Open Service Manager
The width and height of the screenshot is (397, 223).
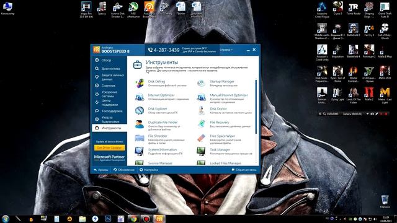(160, 164)
